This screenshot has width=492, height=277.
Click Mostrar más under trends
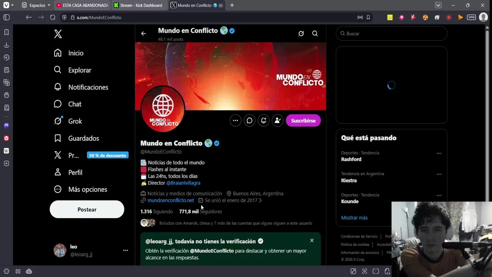pyautogui.click(x=354, y=218)
